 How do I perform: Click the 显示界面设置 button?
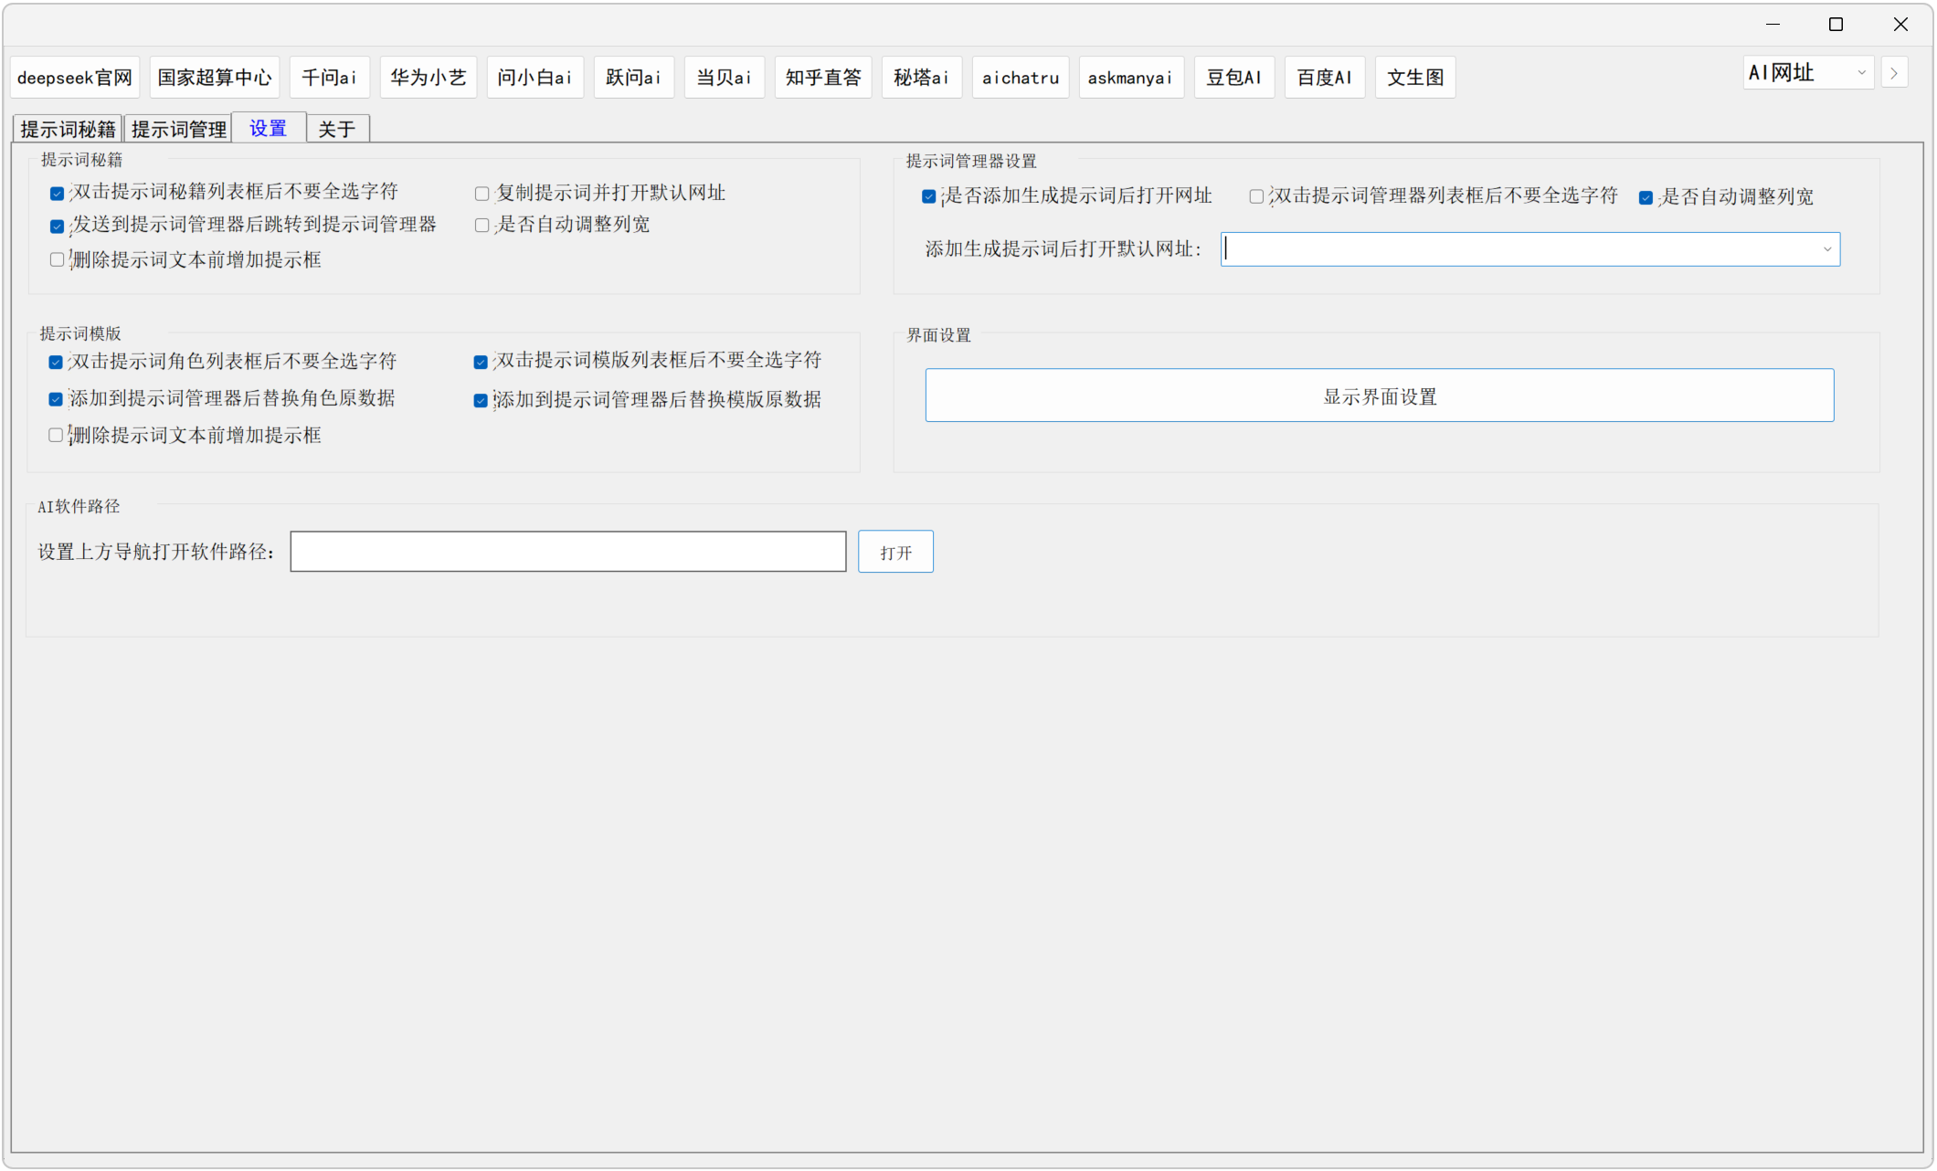pyautogui.click(x=1380, y=396)
